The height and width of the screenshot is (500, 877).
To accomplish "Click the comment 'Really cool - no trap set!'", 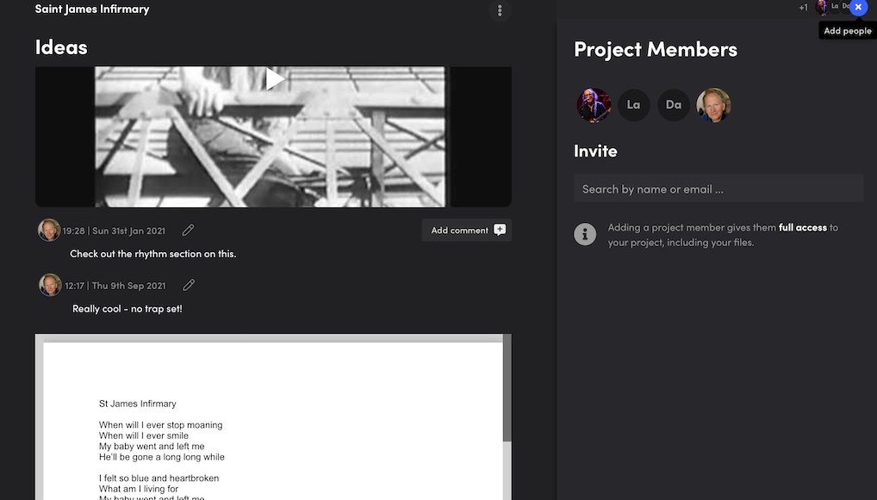I will (x=127, y=308).
